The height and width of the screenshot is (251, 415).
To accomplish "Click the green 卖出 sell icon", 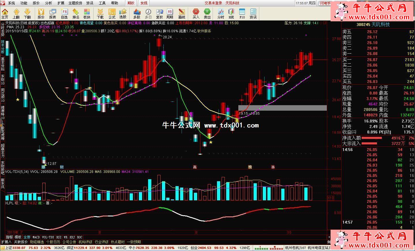I will coord(207,13).
